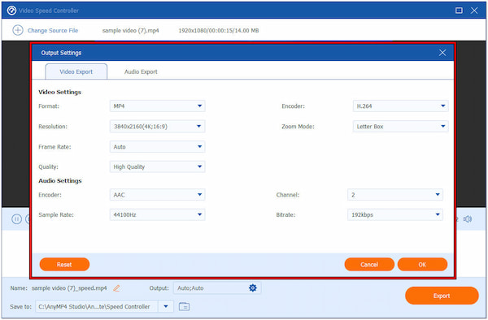
Task: Click the output name sample video (7)_speed.mp4
Action: (69, 288)
